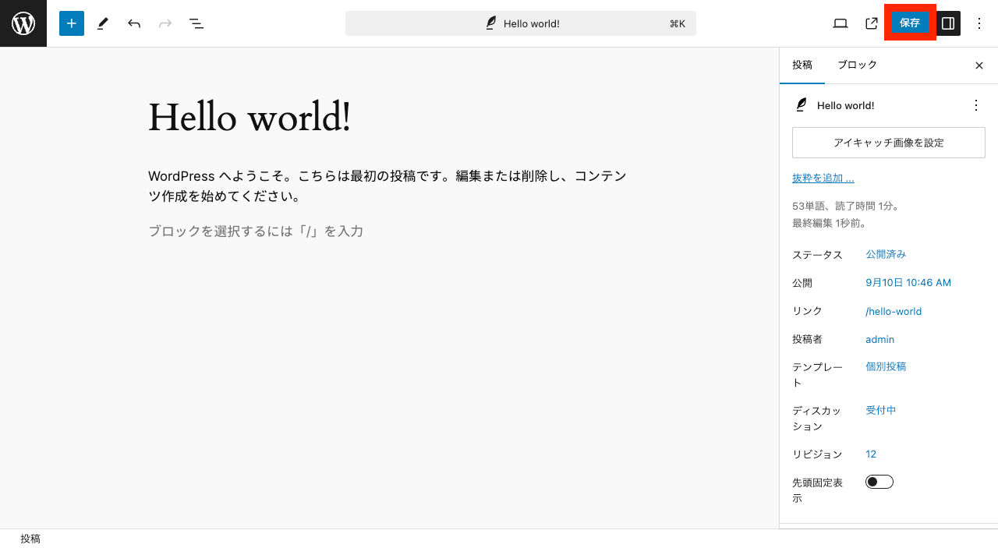Open template 個別投稿 options

pos(886,366)
